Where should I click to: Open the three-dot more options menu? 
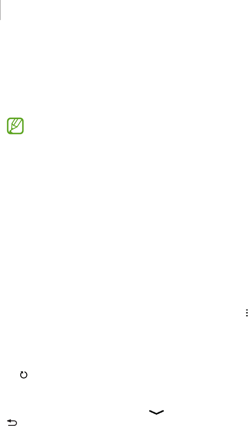tap(247, 313)
